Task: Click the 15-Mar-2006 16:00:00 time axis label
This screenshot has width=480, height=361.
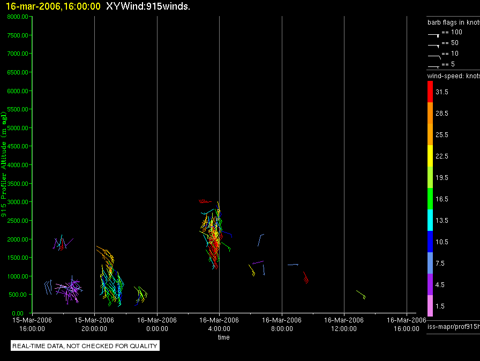Action: point(32,324)
